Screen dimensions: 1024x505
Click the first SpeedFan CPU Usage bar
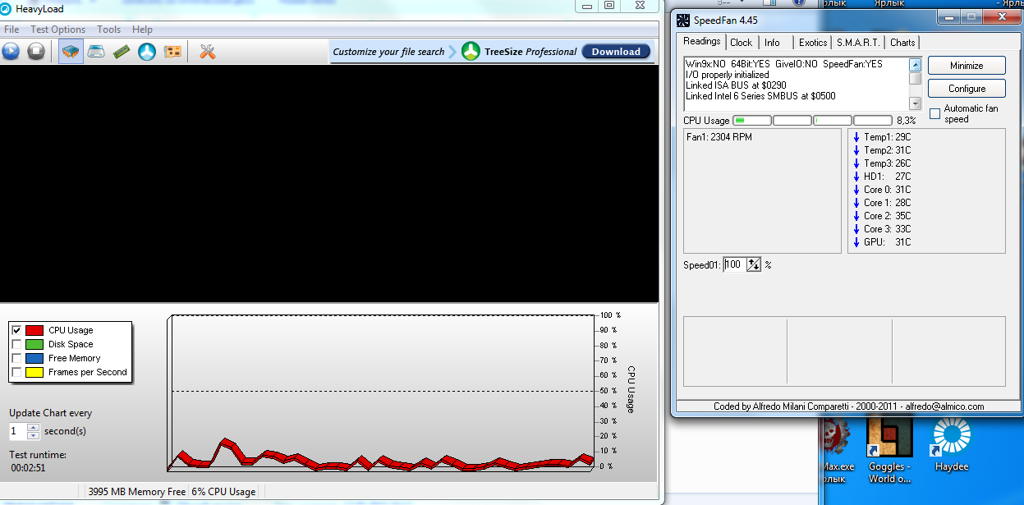pyautogui.click(x=751, y=121)
